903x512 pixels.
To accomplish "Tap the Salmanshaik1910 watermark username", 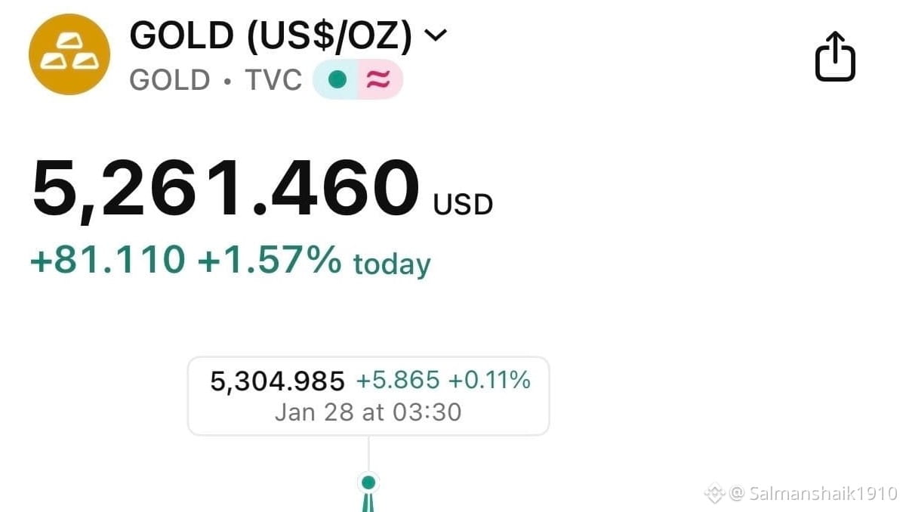I will pyautogui.click(x=823, y=494).
